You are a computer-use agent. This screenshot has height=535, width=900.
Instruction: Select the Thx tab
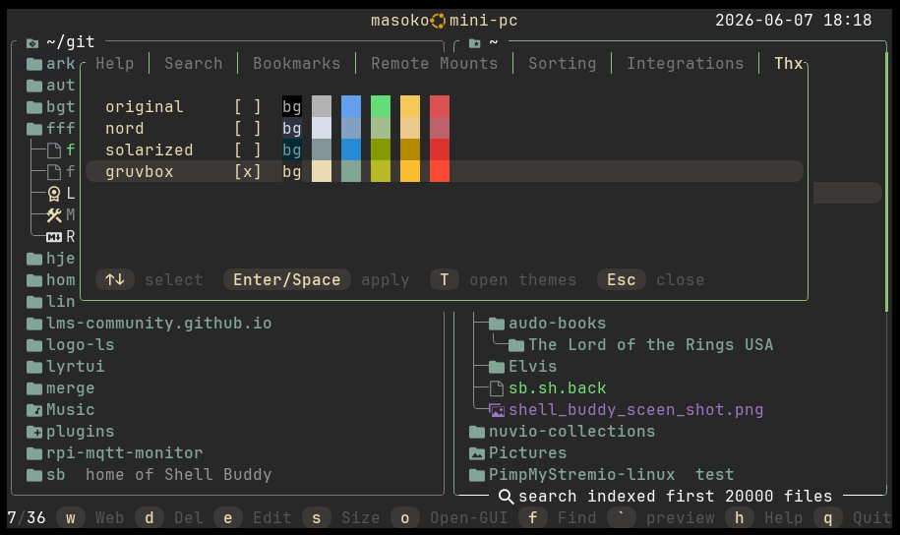789,63
